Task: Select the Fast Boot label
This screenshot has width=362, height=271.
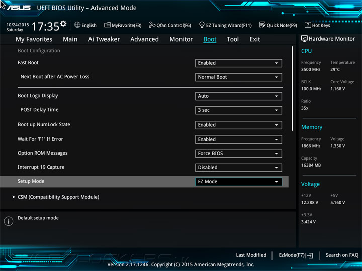Action: coord(28,63)
